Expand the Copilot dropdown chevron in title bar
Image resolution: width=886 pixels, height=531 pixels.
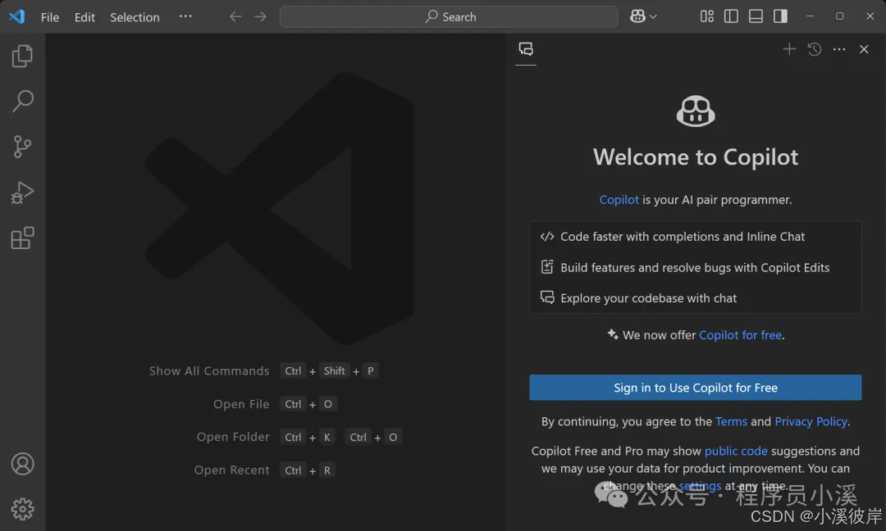point(653,17)
